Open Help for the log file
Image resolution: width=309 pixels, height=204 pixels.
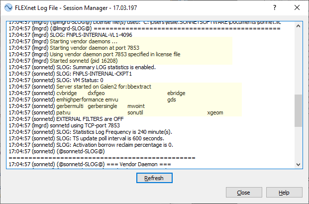[x=284, y=193]
